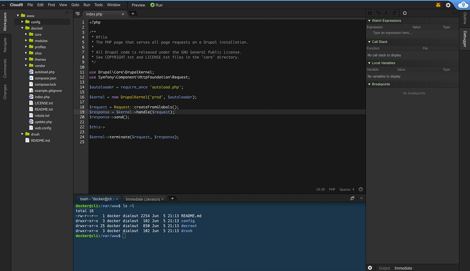Screen dimensions: 470x271
Task: Pause the running debugger session
Action: coord(370,13)
